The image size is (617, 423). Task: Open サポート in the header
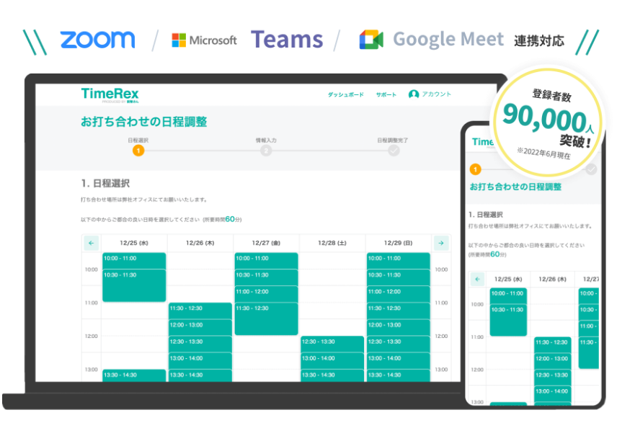[x=386, y=95]
